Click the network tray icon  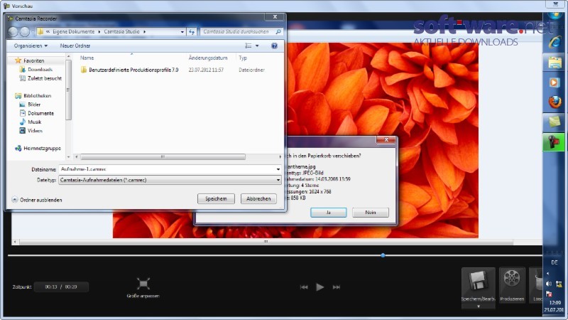559,284
